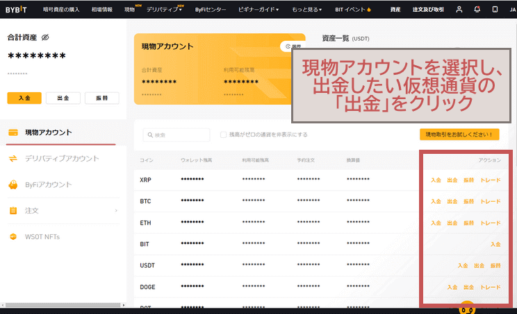This screenshot has height=314, width=517.
Task: Click トレード in BTC row
Action: click(491, 201)
